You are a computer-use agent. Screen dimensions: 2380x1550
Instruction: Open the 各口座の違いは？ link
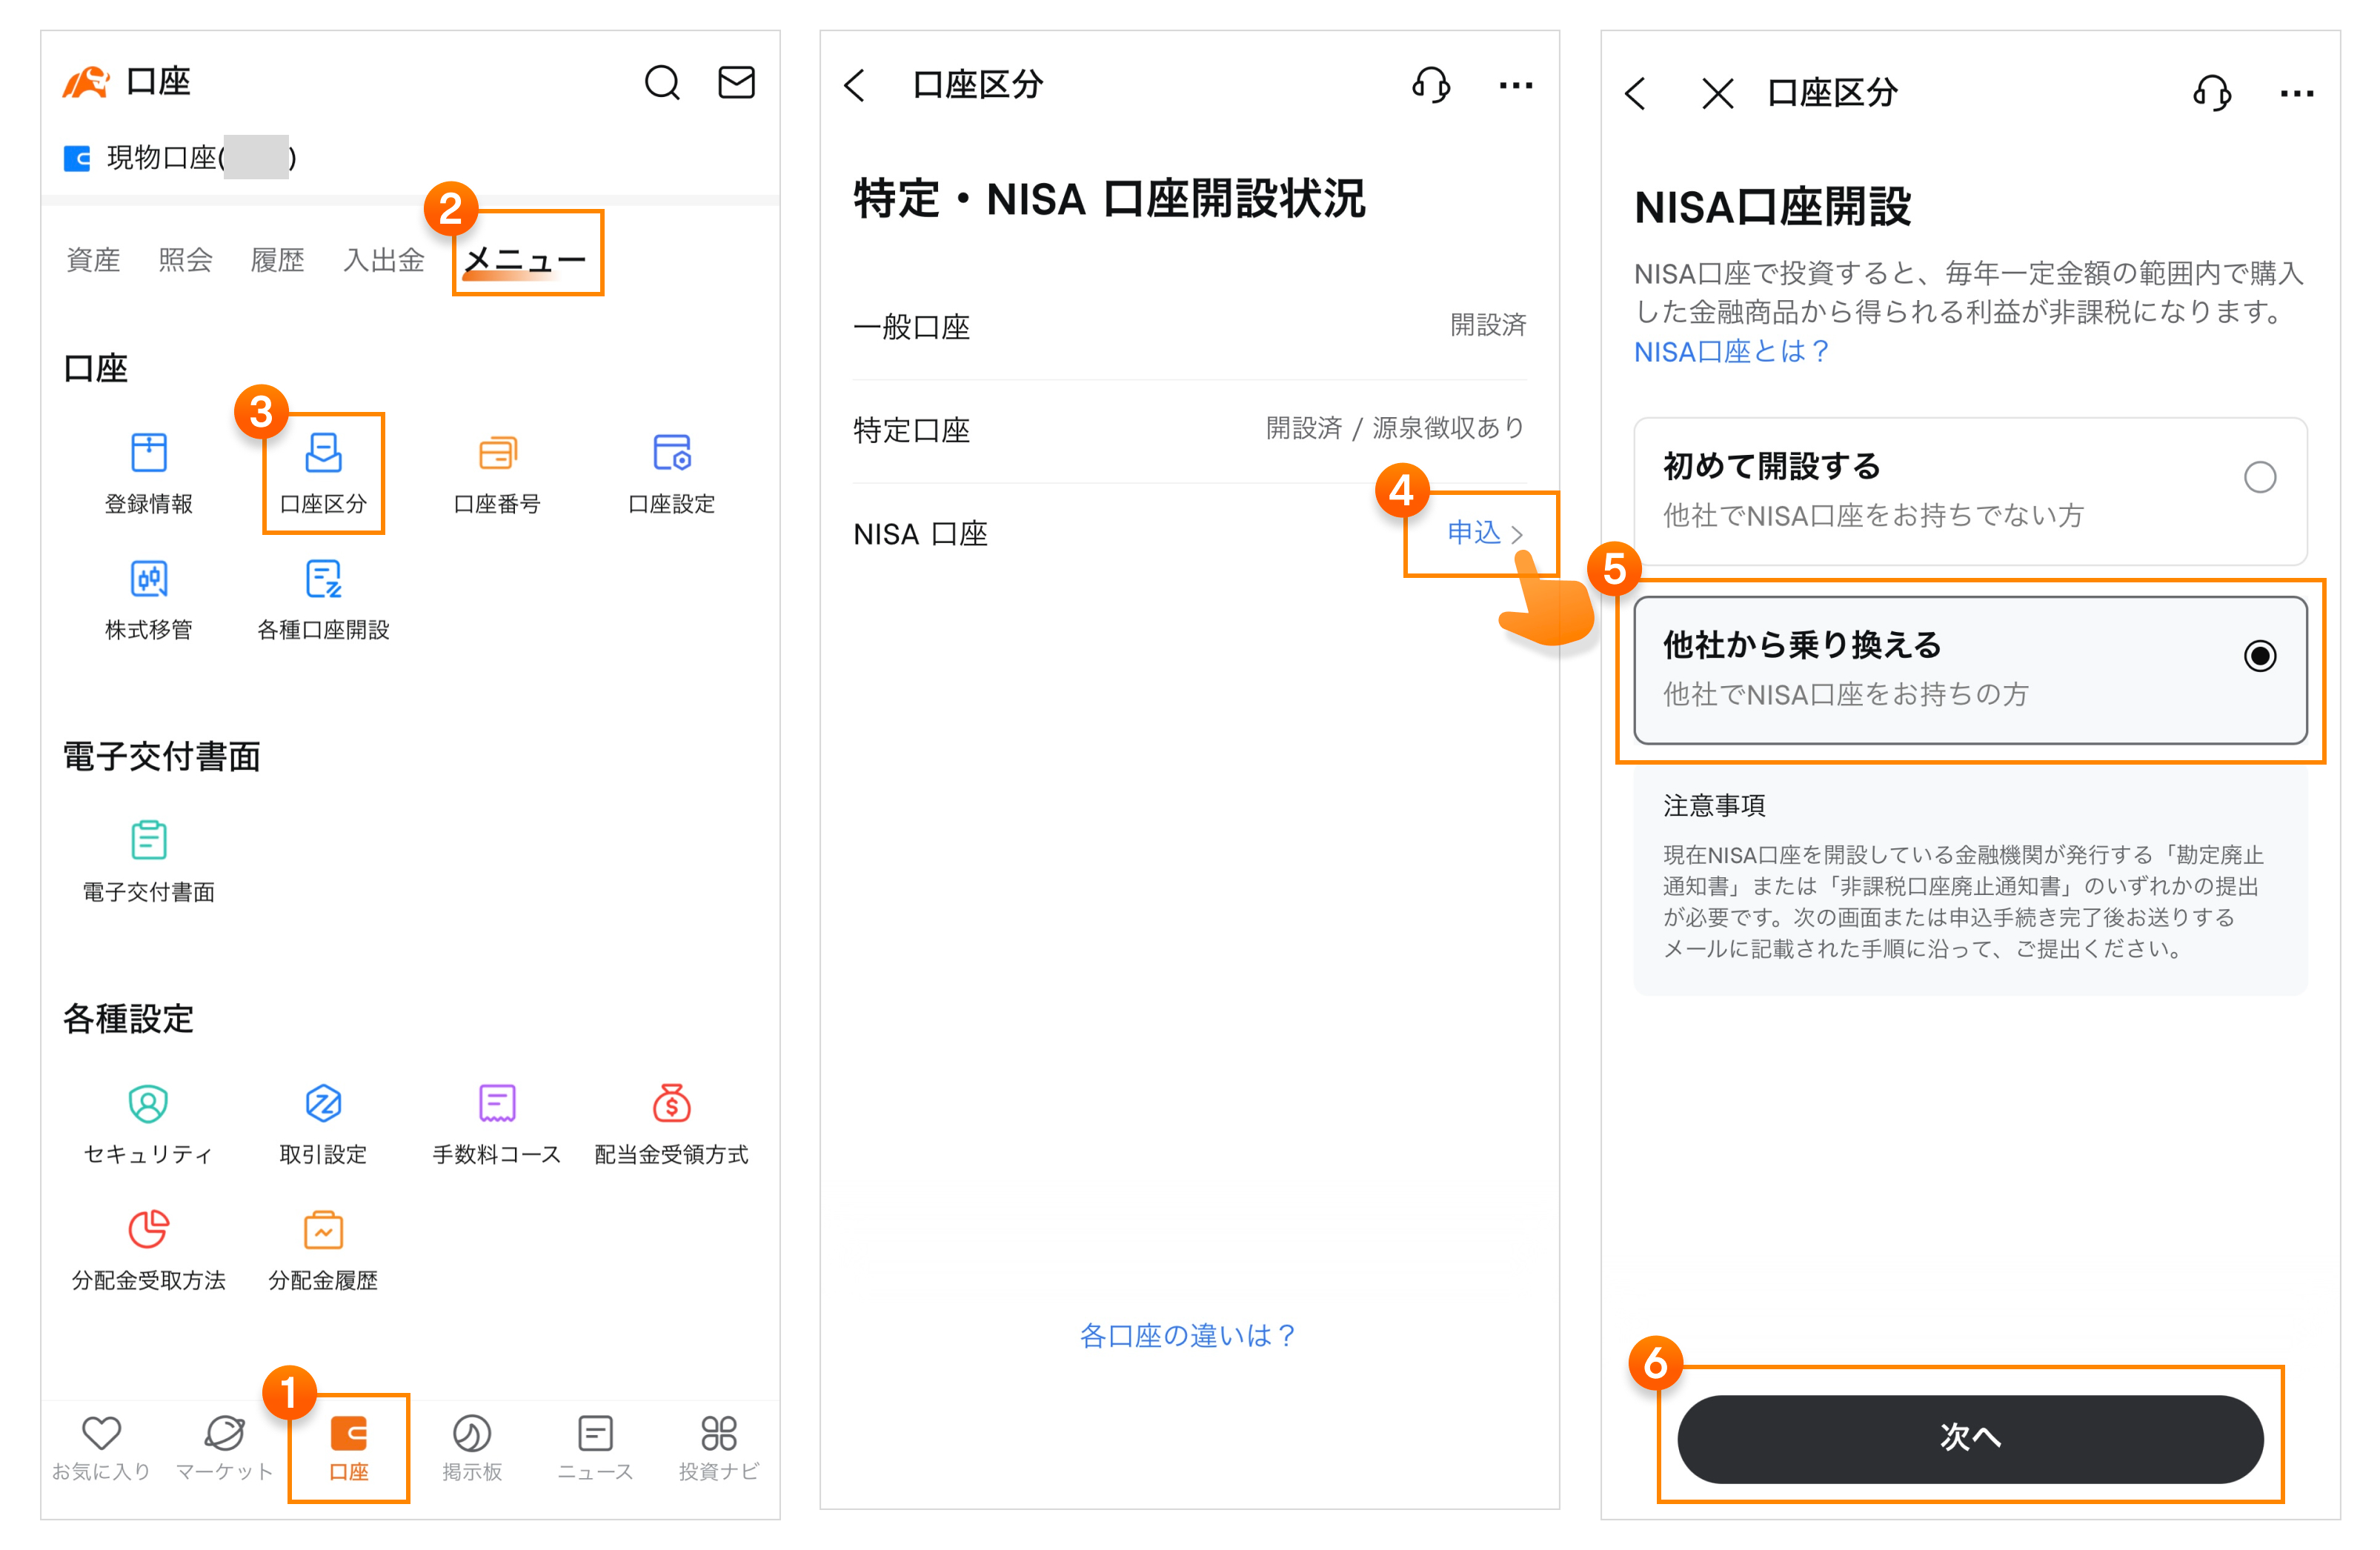click(1188, 1335)
